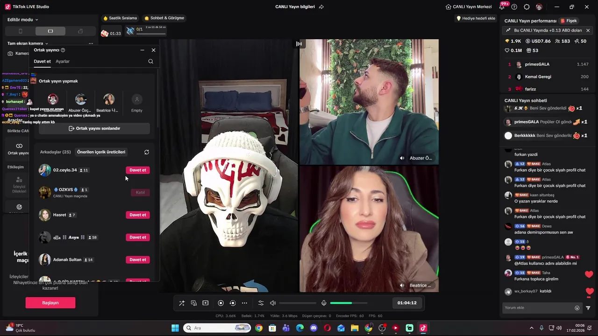Toggle Abuzer Ö... guest speaker audio

402,158
